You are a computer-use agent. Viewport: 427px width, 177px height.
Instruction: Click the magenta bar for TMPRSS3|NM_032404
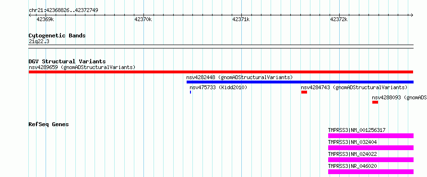371,148
